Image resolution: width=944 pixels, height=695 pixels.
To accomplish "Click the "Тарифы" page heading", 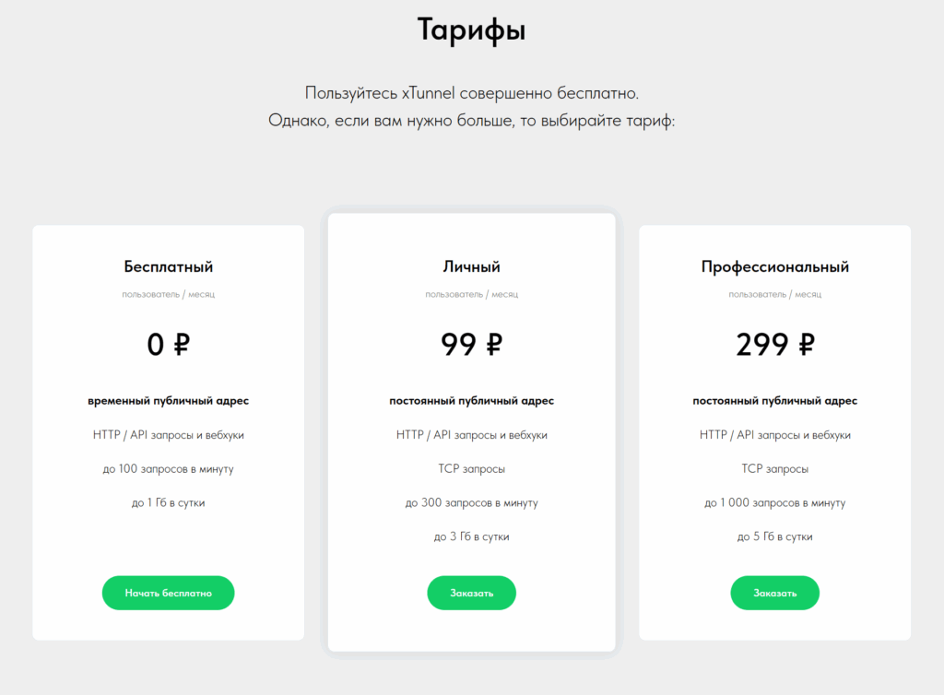I will click(471, 30).
